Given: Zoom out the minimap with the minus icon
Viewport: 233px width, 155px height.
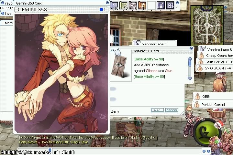Looking at the screenshot, I should (226, 11).
